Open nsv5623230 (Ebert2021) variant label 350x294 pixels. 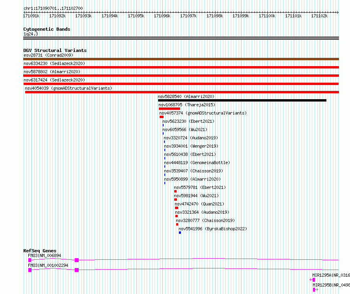tap(188, 121)
